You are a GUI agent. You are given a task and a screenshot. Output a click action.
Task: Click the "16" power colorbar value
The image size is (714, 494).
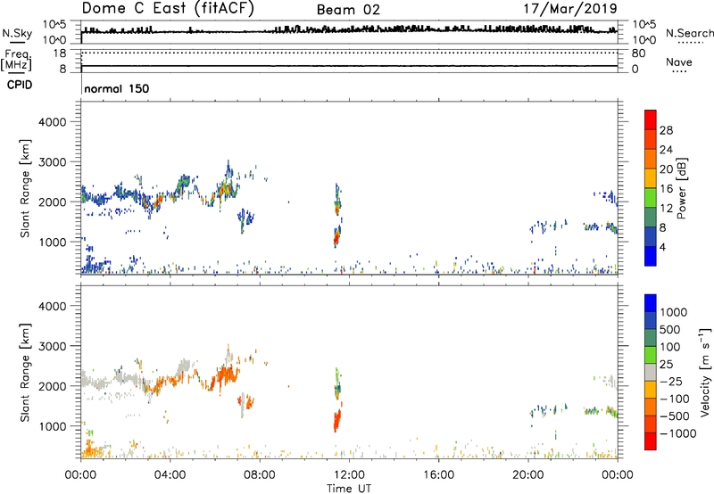pos(666,189)
